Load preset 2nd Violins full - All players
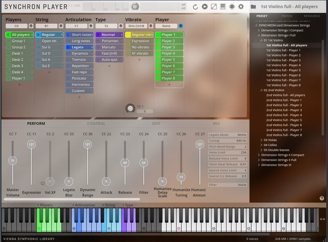The width and height of the screenshot is (328, 242). click(285, 95)
